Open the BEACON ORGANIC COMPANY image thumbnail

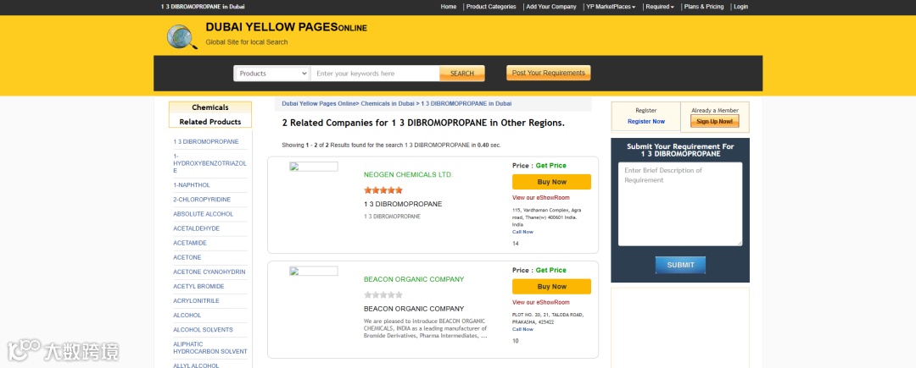pos(314,272)
